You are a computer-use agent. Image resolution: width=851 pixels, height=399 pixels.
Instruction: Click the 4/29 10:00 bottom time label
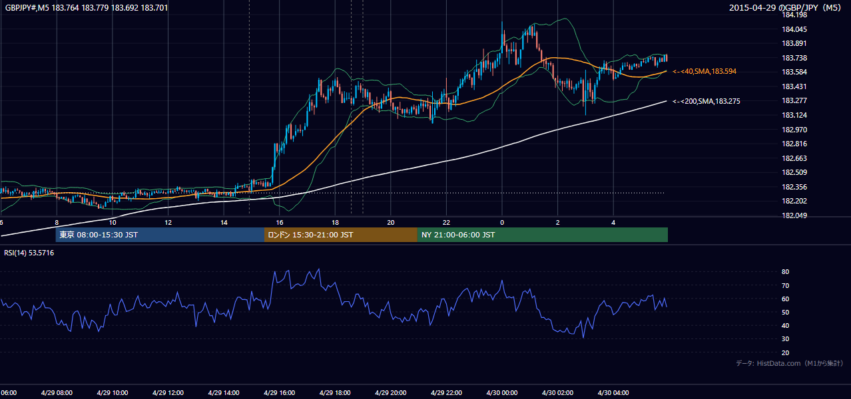(x=112, y=392)
